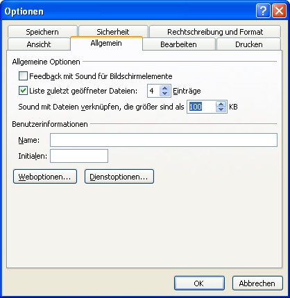Open the Speichern tab
The width and height of the screenshot is (290, 298).
point(42,32)
